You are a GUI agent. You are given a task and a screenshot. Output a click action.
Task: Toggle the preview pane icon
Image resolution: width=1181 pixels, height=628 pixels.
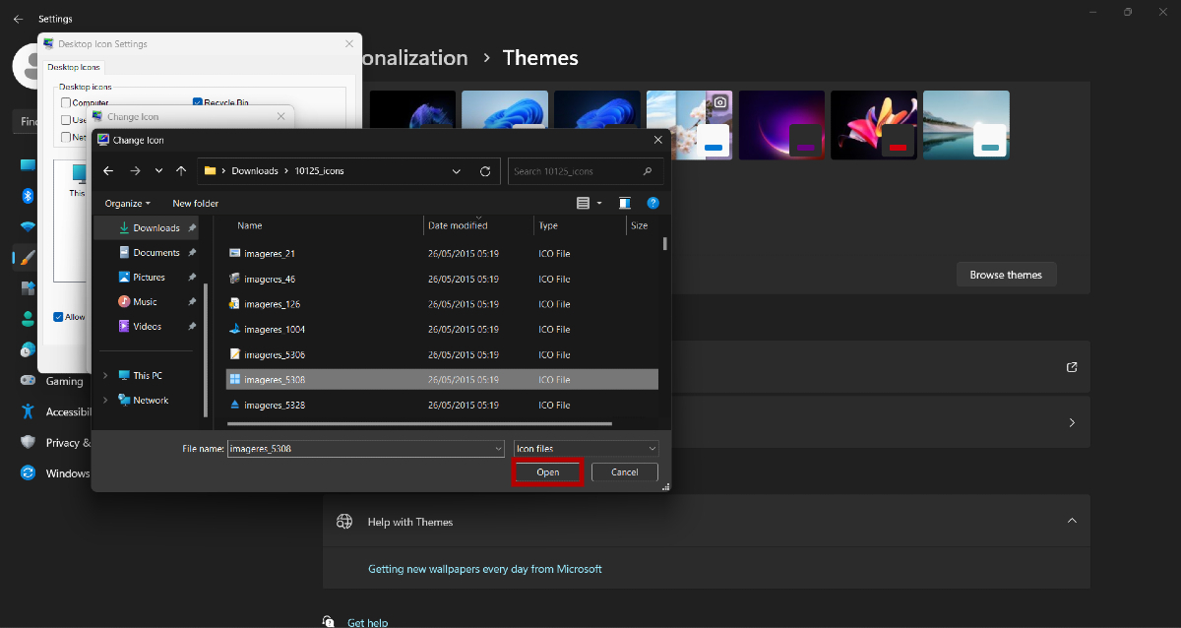click(x=624, y=203)
